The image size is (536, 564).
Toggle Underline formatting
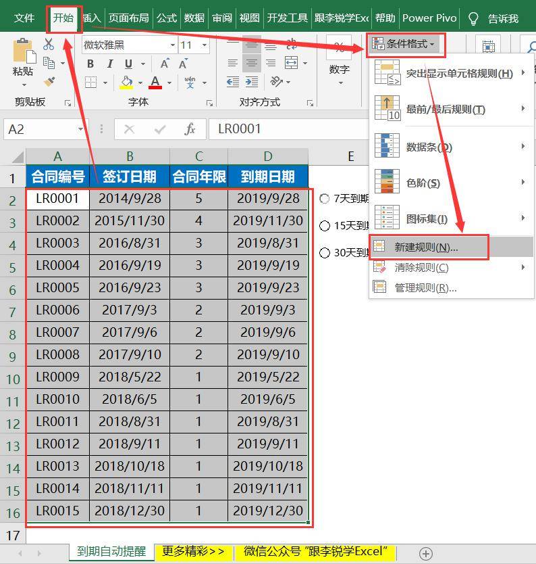(128, 64)
